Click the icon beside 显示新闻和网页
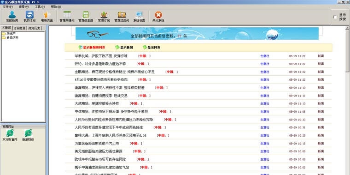Viewport: 350px width, 175px height. (x=80, y=47)
